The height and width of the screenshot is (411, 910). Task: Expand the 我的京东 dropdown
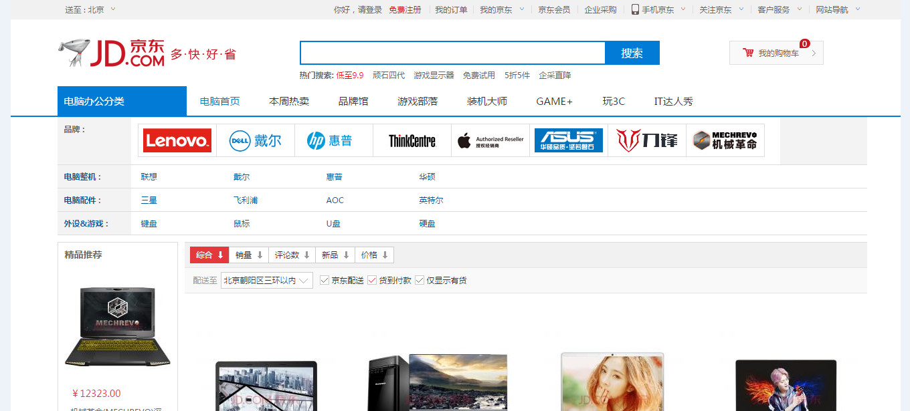tap(502, 9)
